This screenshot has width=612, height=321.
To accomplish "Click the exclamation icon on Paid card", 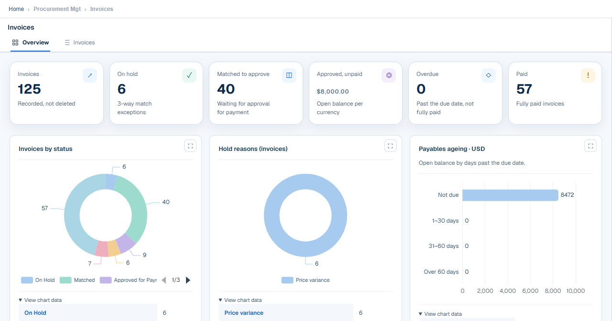I will pos(588,75).
